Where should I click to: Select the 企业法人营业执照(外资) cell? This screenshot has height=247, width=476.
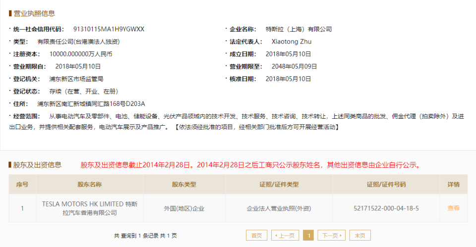pos(279,208)
